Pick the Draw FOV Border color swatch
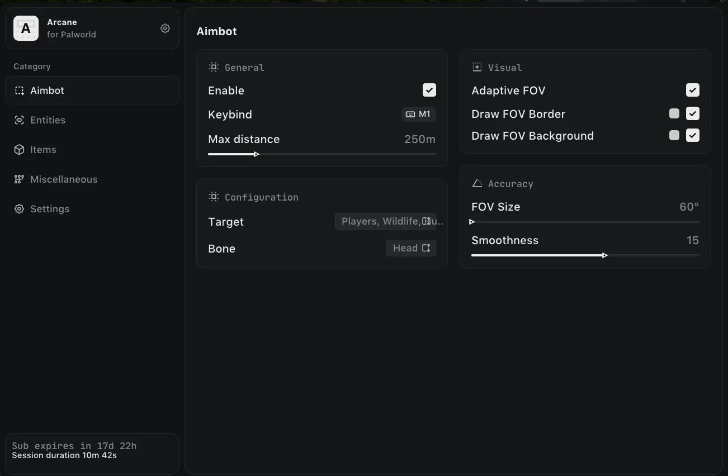This screenshot has height=476, width=728. (674, 113)
